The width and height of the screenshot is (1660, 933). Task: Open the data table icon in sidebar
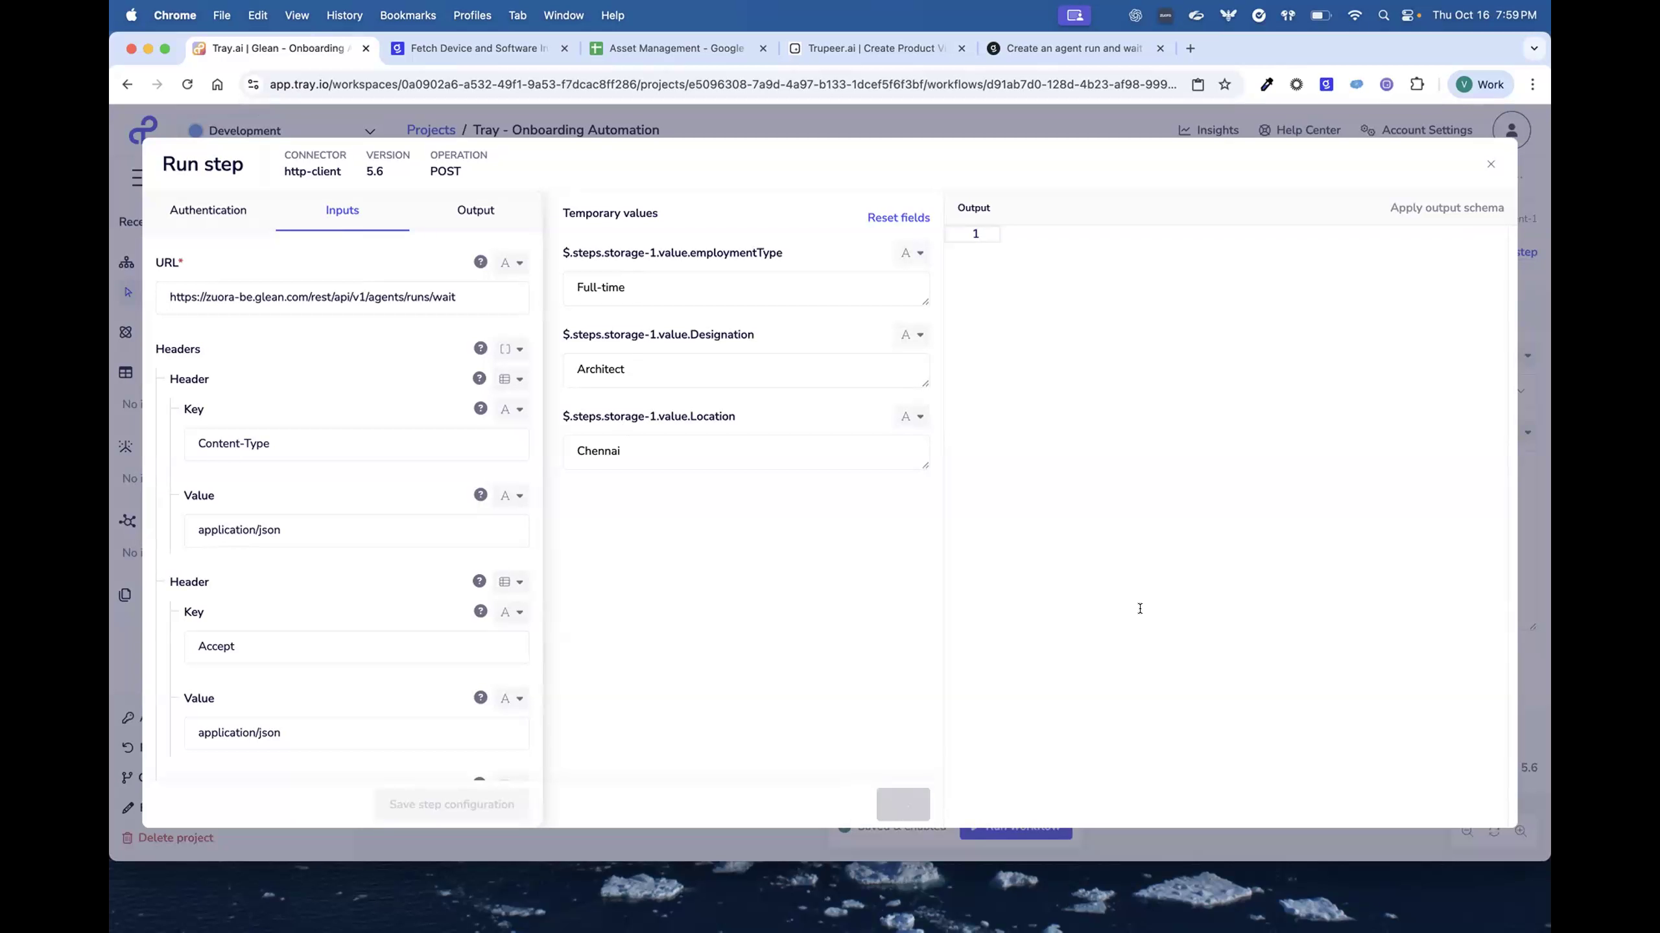[126, 372]
